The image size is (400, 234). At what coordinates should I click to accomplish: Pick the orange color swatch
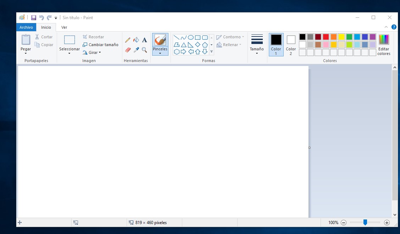coord(334,37)
